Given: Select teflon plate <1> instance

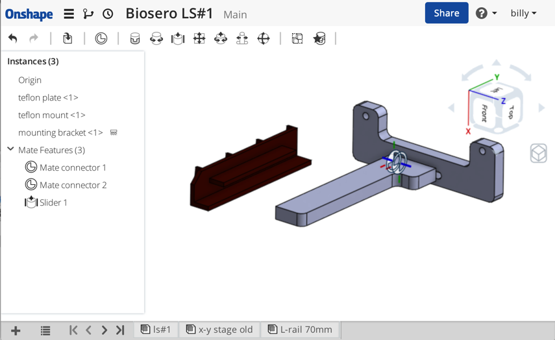Looking at the screenshot, I should (x=48, y=97).
